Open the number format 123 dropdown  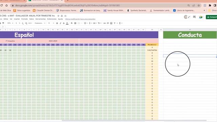[30, 23]
